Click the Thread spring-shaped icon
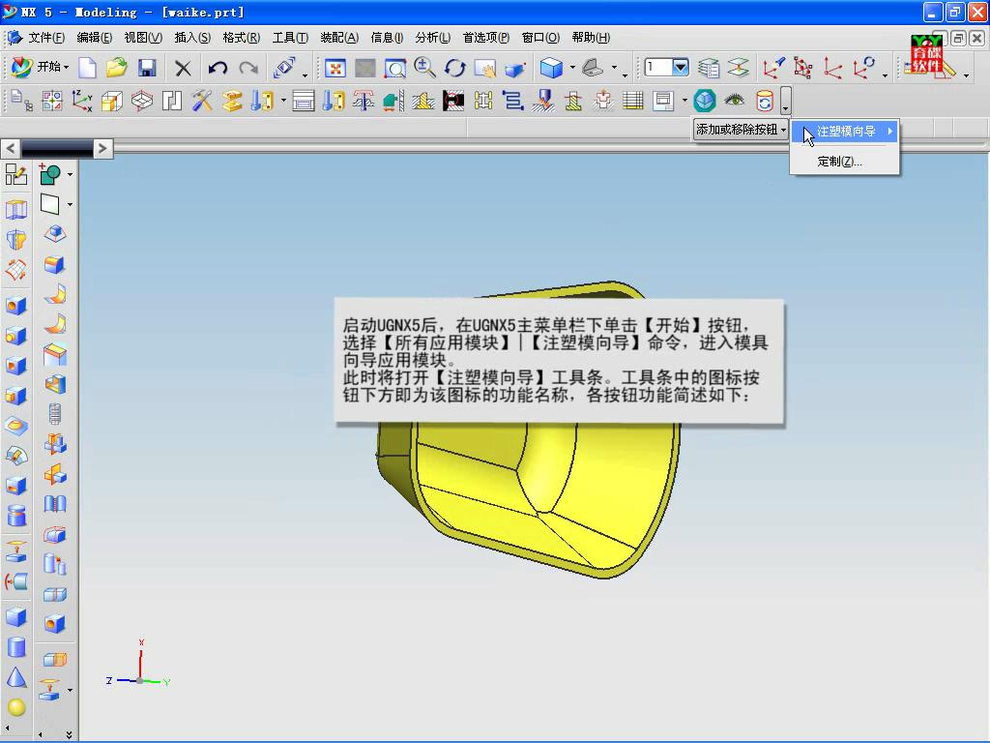This screenshot has height=743, width=990. pyautogui.click(x=55, y=414)
